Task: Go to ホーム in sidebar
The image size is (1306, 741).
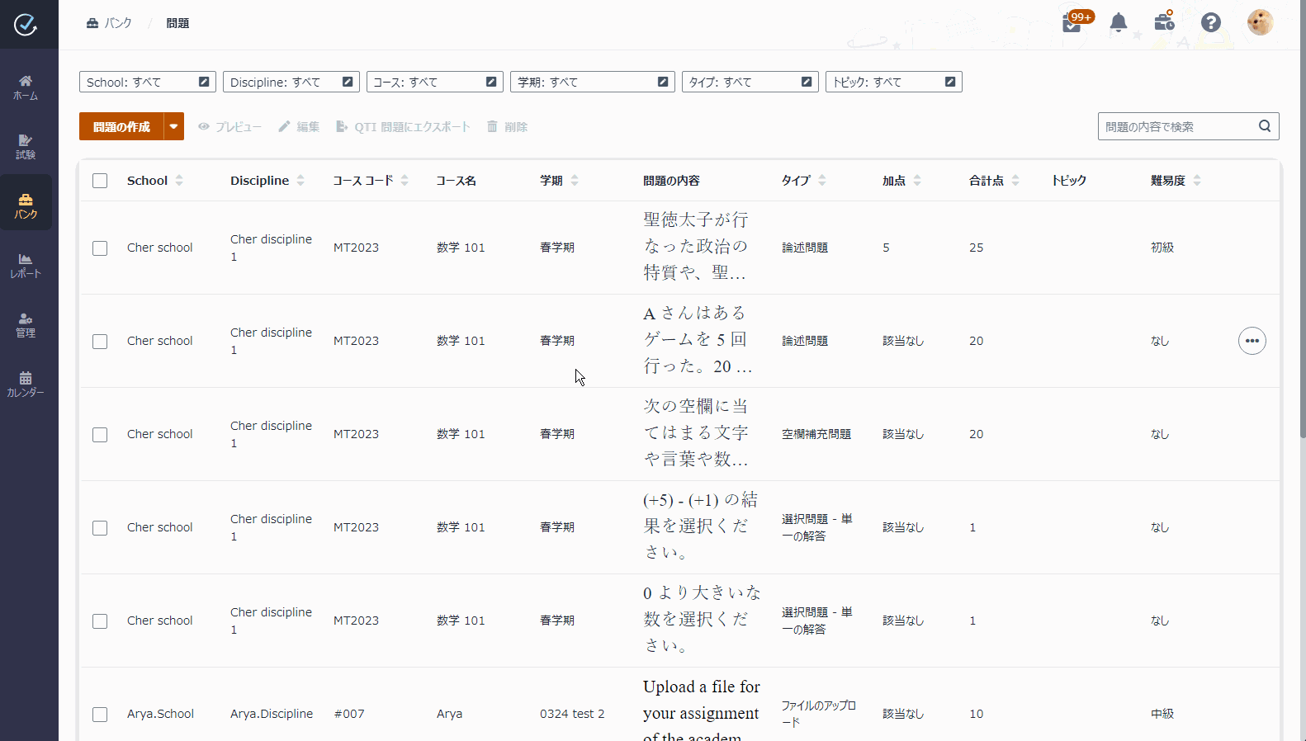Action: tap(26, 87)
